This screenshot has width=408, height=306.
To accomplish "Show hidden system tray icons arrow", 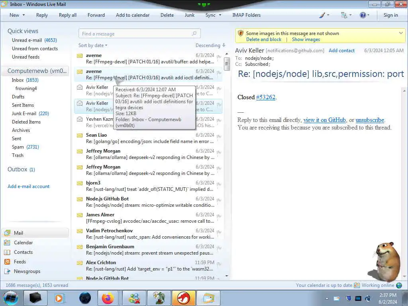I will pyautogui.click(x=327, y=298).
